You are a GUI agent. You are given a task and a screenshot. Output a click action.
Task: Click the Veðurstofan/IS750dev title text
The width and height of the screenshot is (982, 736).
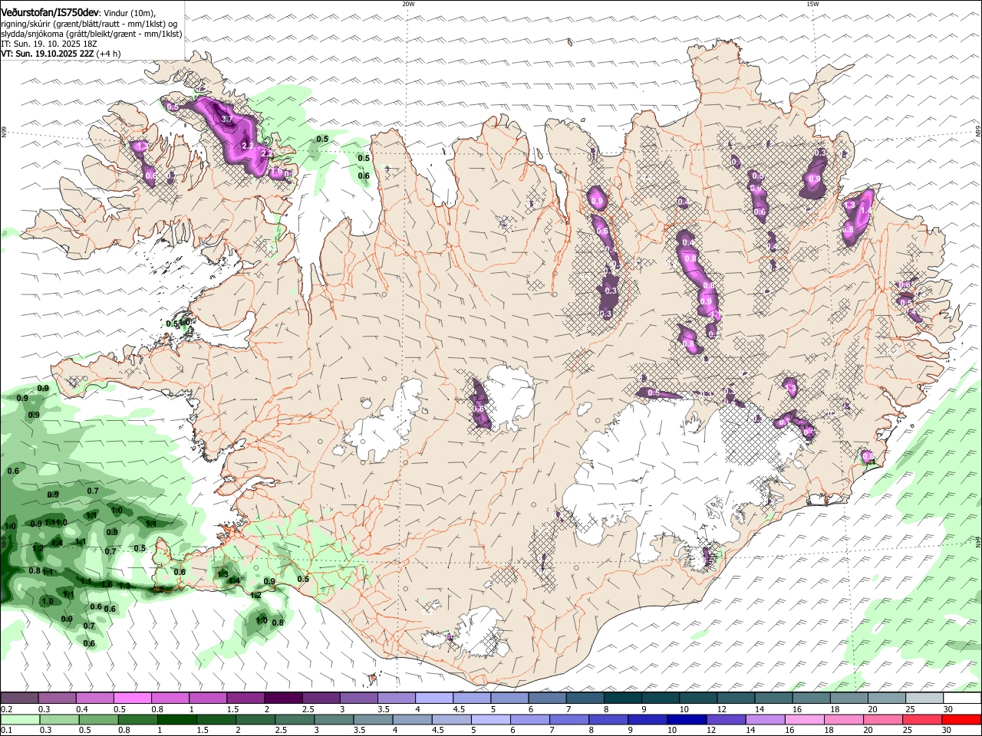tap(50, 11)
